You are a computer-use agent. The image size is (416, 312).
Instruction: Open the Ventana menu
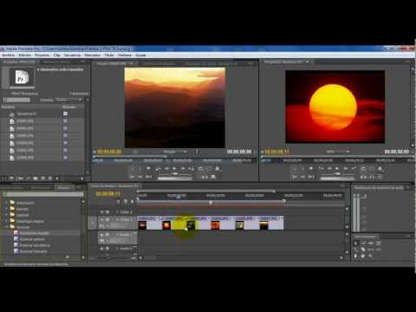[125, 55]
